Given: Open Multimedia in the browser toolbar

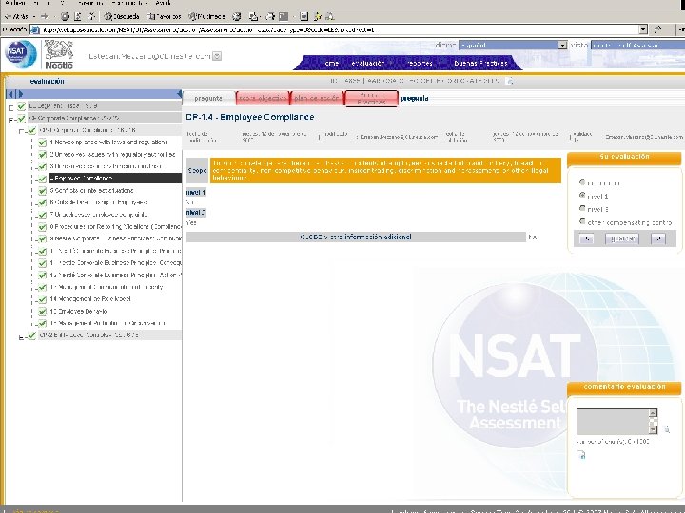Looking at the screenshot, I should coord(207,16).
